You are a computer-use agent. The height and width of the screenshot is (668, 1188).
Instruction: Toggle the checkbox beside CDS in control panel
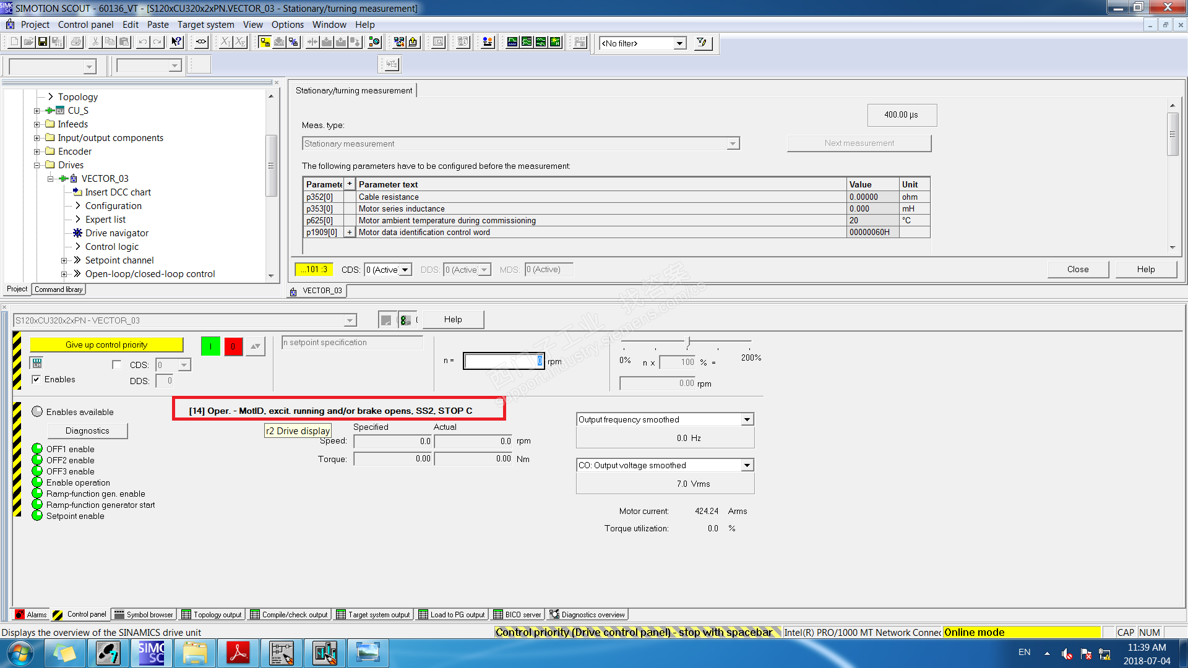click(116, 365)
